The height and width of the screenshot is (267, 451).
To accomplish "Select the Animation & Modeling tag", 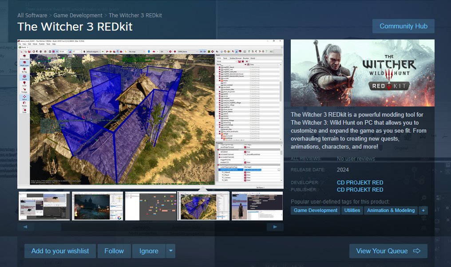I will point(391,210).
